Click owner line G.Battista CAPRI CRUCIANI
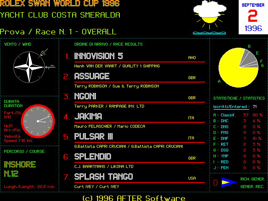The image size is (268, 201). pyautogui.click(x=129, y=147)
